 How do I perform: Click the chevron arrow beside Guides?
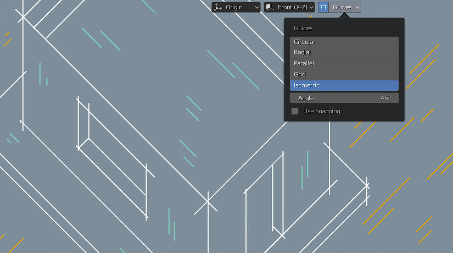pyautogui.click(x=357, y=7)
